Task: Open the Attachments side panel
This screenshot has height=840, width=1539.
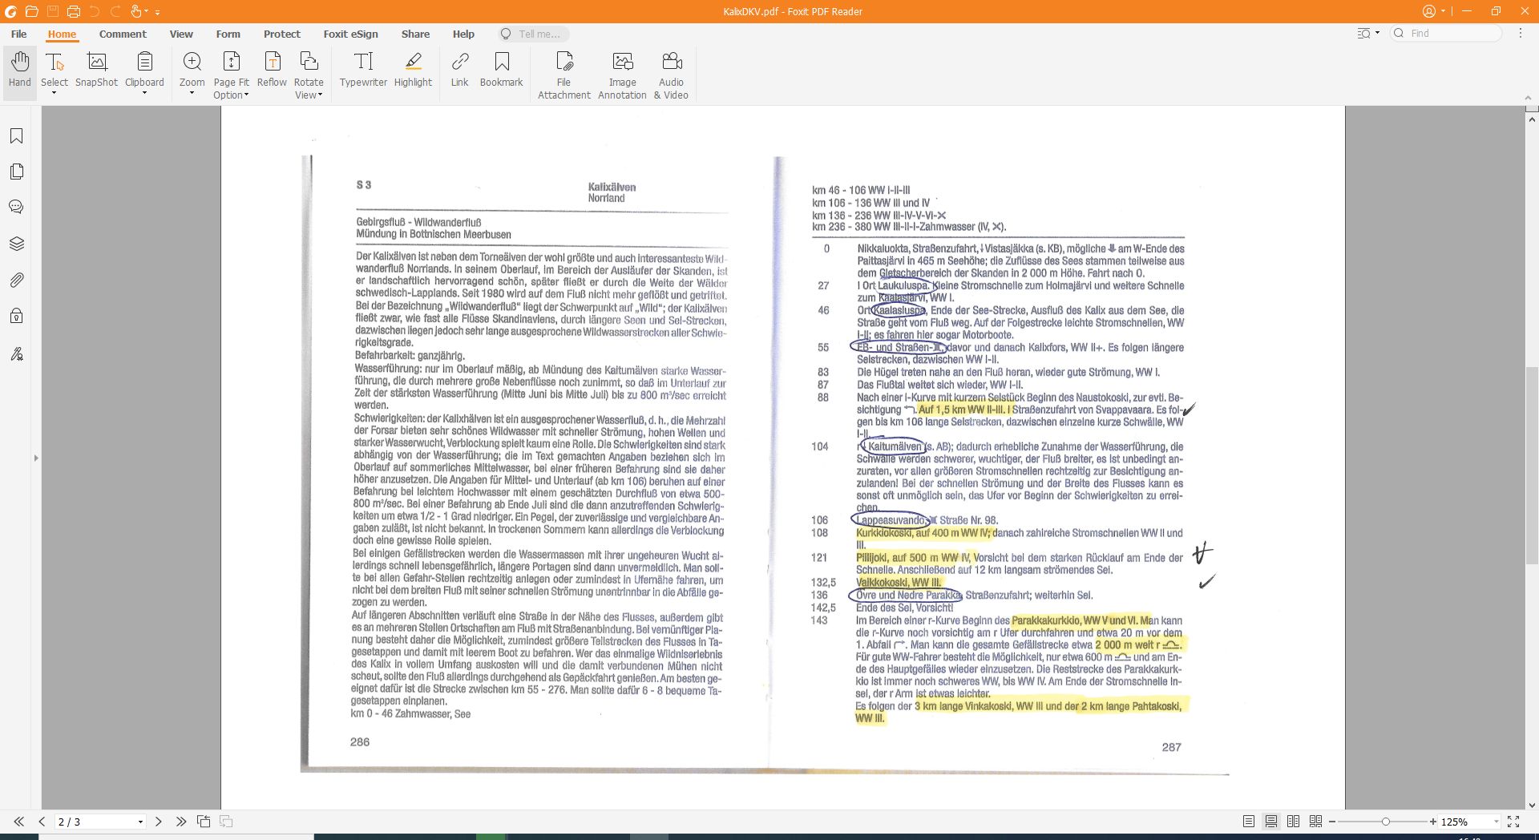Action: point(16,280)
